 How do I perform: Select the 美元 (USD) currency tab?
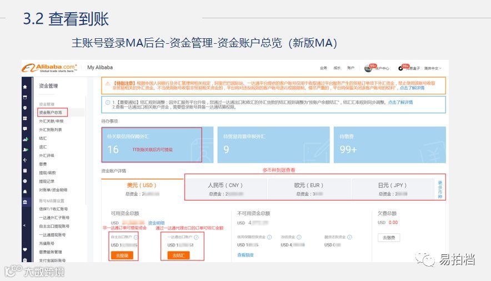(142, 189)
